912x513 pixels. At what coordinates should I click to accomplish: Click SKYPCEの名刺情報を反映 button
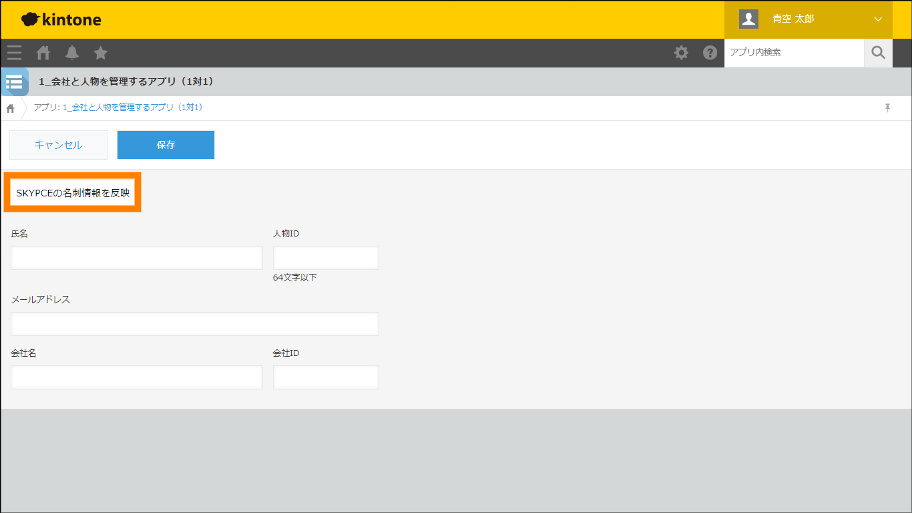click(73, 193)
